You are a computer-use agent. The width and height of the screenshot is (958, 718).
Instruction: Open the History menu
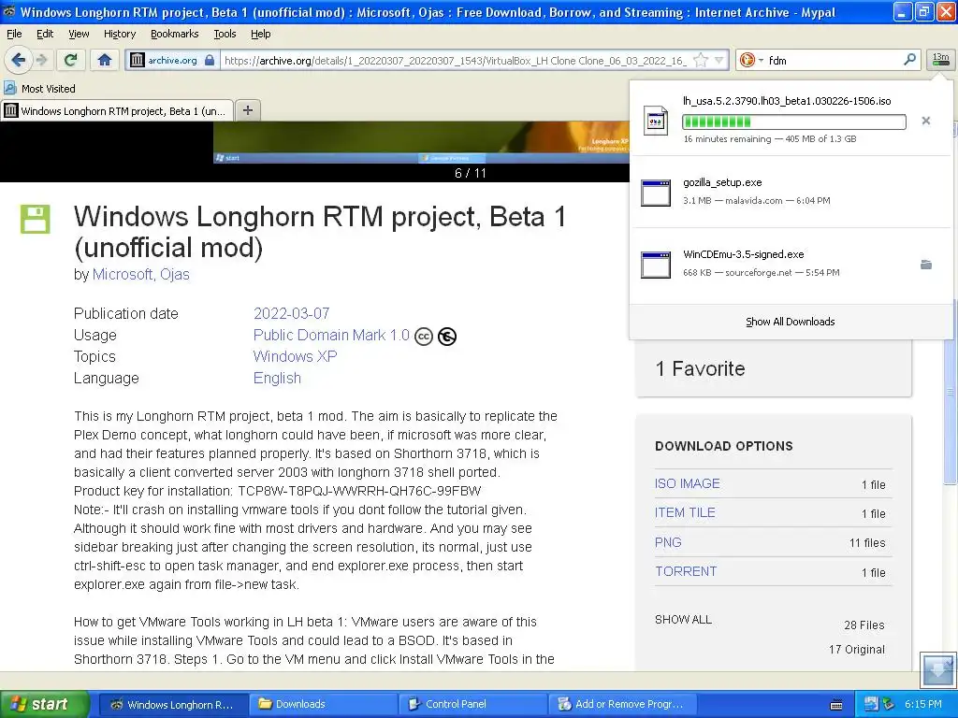click(120, 34)
